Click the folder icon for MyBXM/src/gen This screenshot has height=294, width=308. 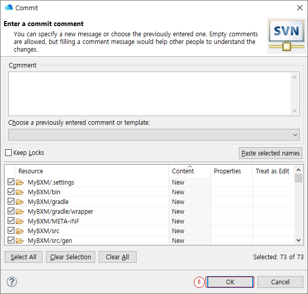point(20,241)
